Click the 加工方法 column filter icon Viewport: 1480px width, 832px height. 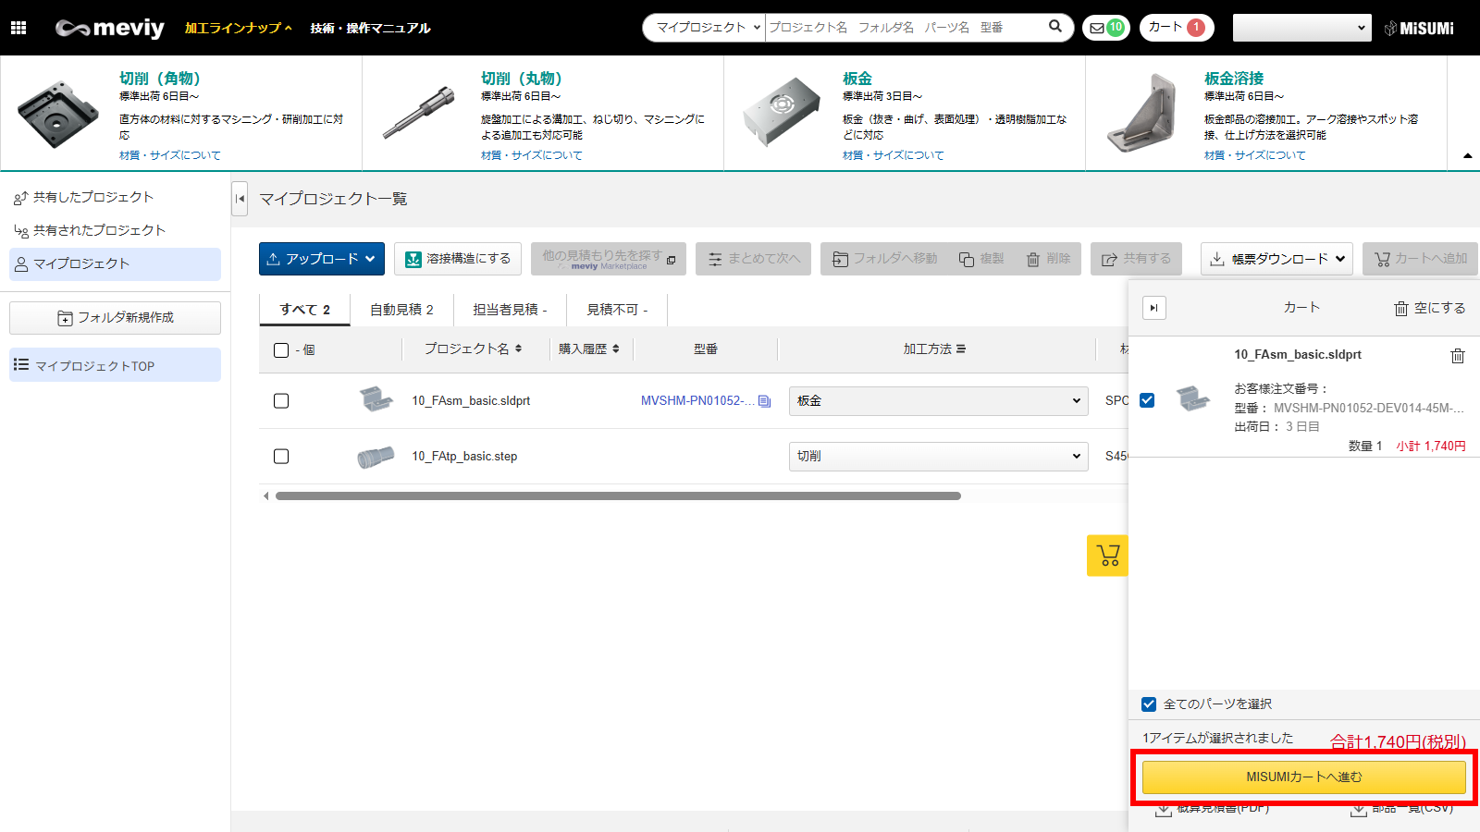point(961,349)
